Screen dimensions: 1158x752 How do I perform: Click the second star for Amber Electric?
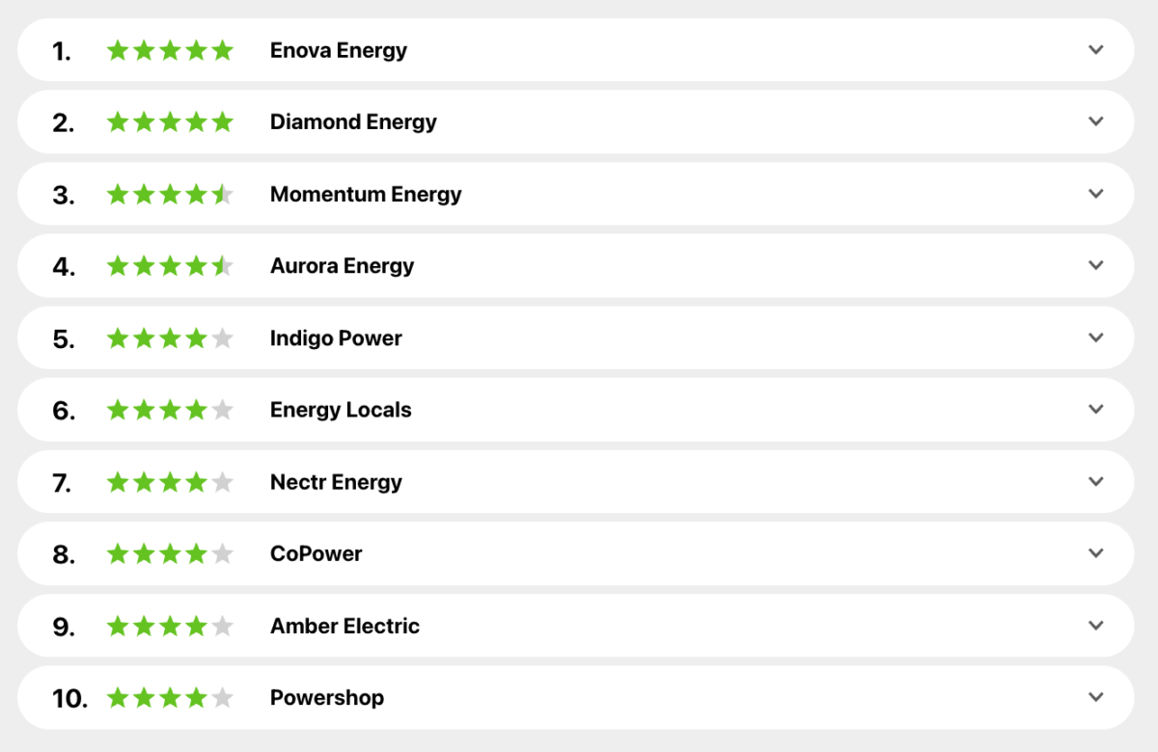point(143,626)
